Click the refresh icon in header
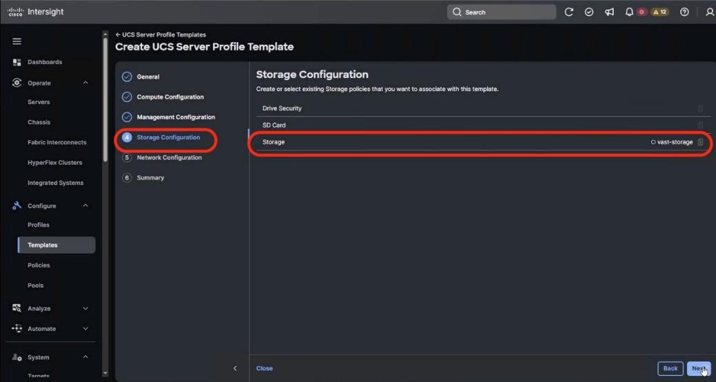Screen dimensions: 716x382 point(568,12)
